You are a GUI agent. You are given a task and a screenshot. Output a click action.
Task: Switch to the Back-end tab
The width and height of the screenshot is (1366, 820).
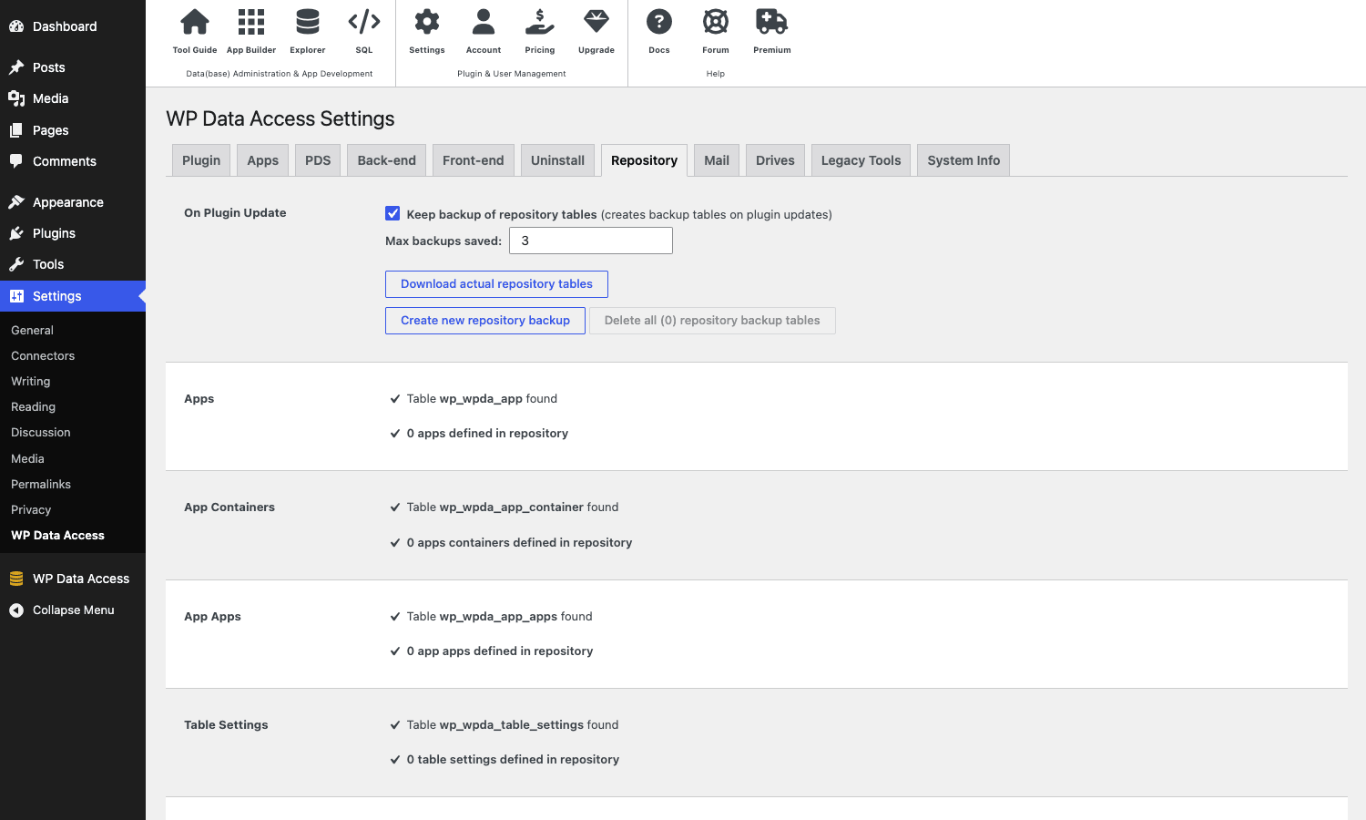click(387, 160)
